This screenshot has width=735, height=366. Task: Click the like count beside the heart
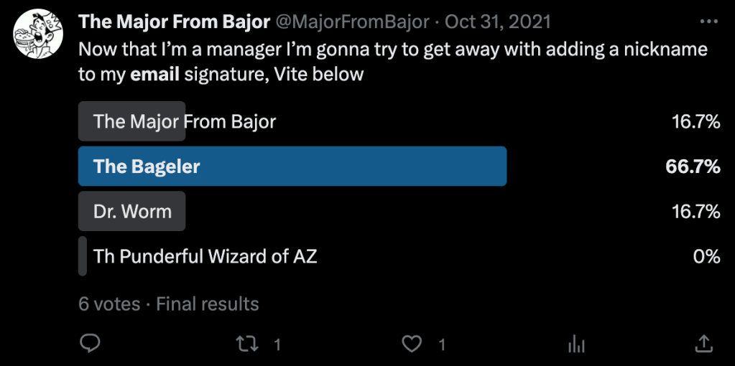442,344
